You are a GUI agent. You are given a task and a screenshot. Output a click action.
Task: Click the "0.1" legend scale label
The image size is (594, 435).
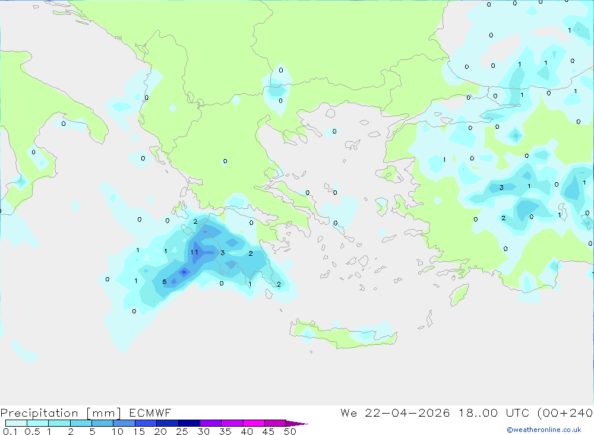pos(10,431)
